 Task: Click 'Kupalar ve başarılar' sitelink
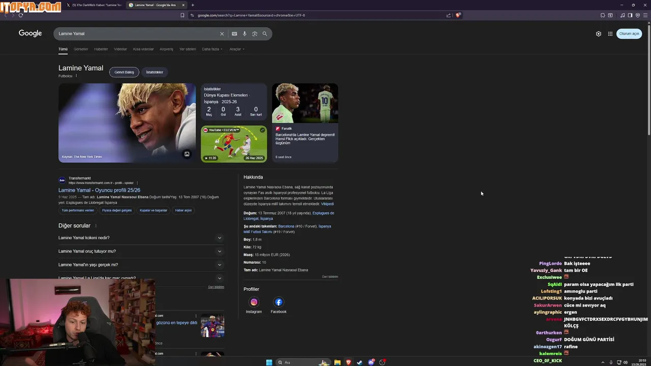(x=154, y=210)
